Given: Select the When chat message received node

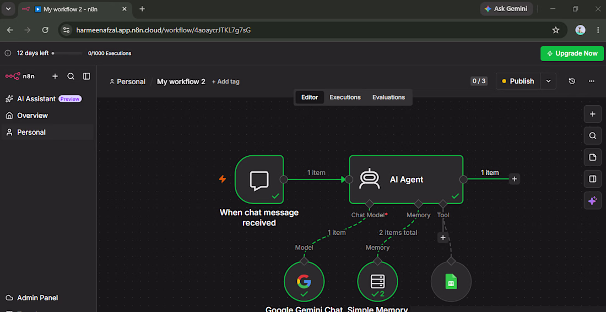Looking at the screenshot, I should click(x=259, y=179).
